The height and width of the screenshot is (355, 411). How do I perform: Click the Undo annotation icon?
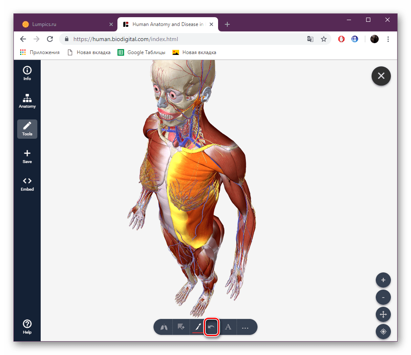[211, 327]
